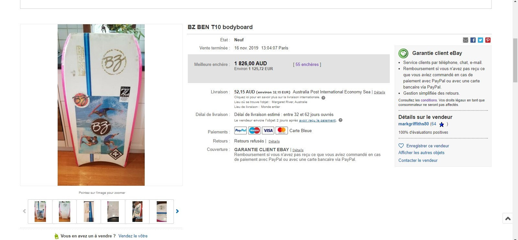The width and height of the screenshot is (518, 240).
Task: Click the heart icon to save seller
Action: point(401,146)
